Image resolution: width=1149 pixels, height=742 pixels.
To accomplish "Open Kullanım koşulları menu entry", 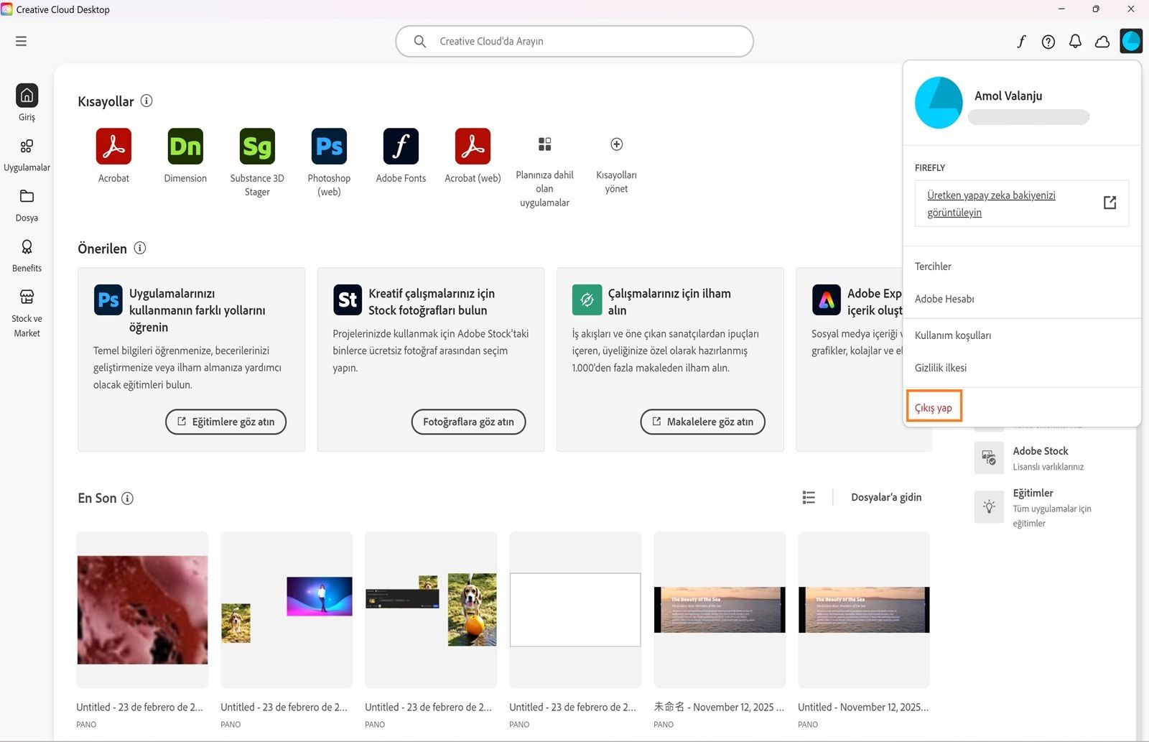I will pos(953,335).
